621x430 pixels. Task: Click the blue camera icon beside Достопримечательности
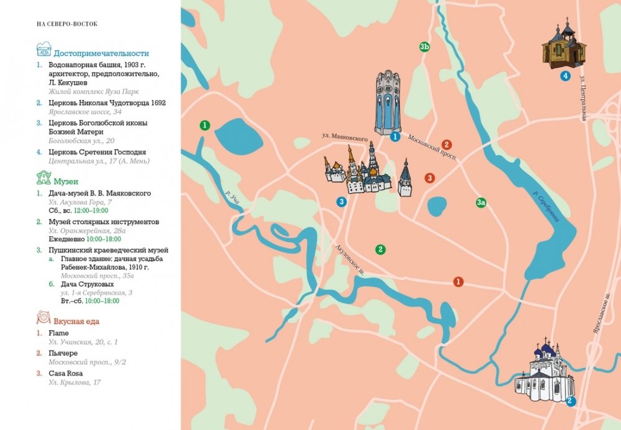(x=43, y=50)
